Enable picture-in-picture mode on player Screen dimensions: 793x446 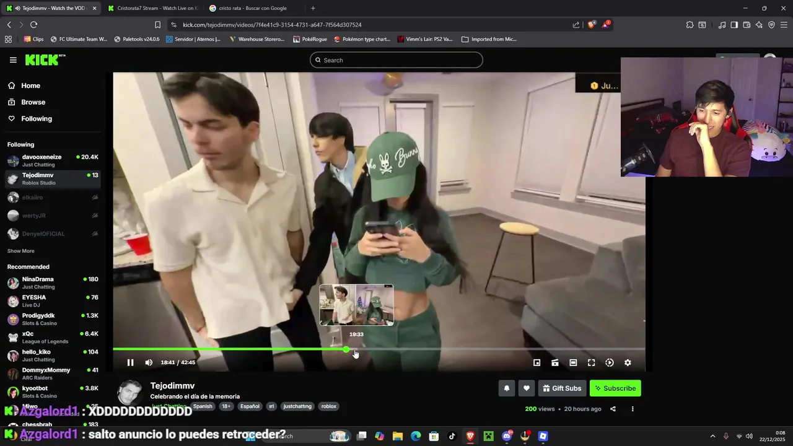pos(537,362)
